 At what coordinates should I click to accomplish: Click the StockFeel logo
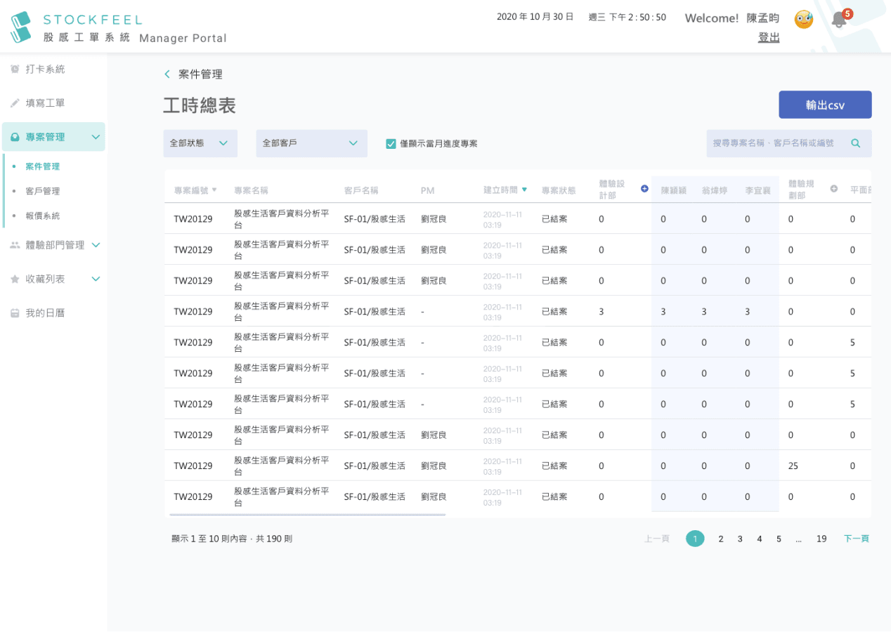tap(21, 27)
